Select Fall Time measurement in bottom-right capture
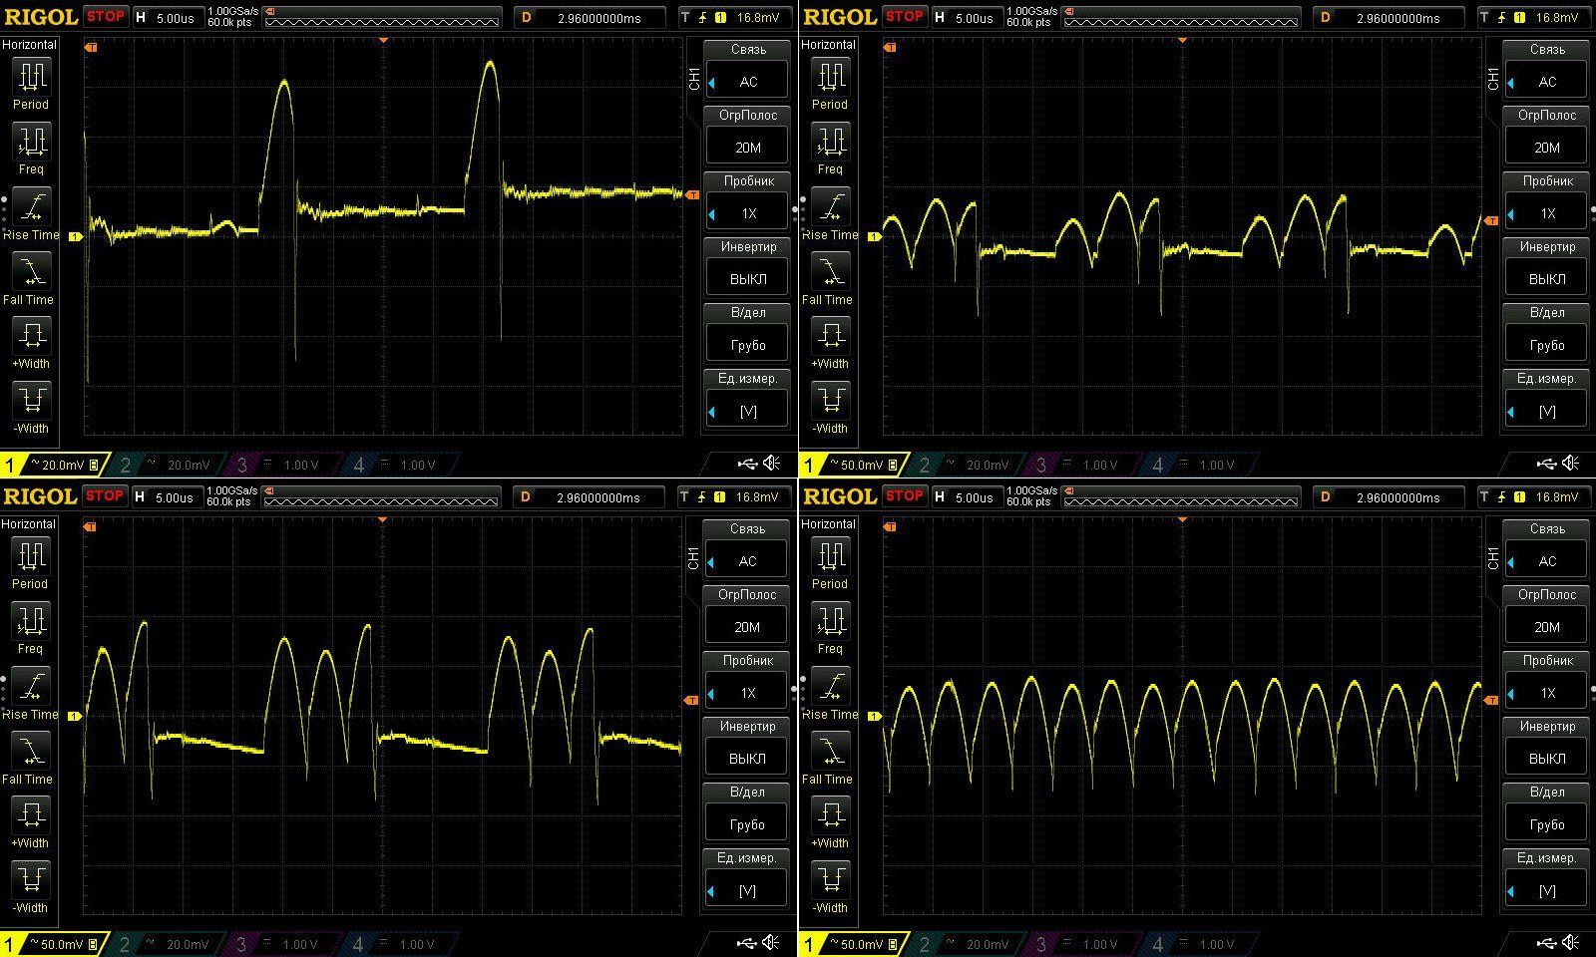Screen dimensions: 1596x957 [830, 752]
